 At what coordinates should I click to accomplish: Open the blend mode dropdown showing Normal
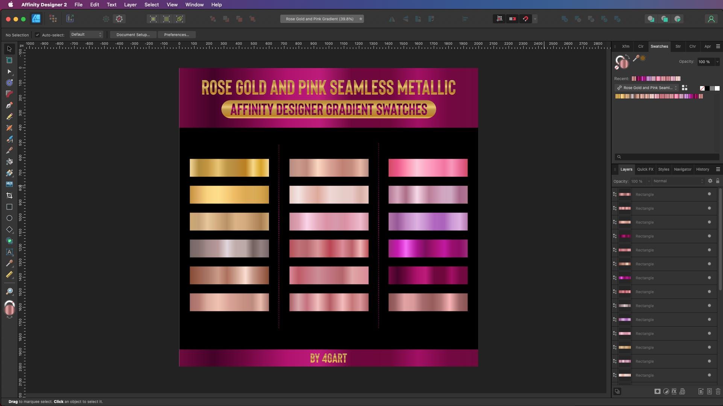tap(677, 181)
